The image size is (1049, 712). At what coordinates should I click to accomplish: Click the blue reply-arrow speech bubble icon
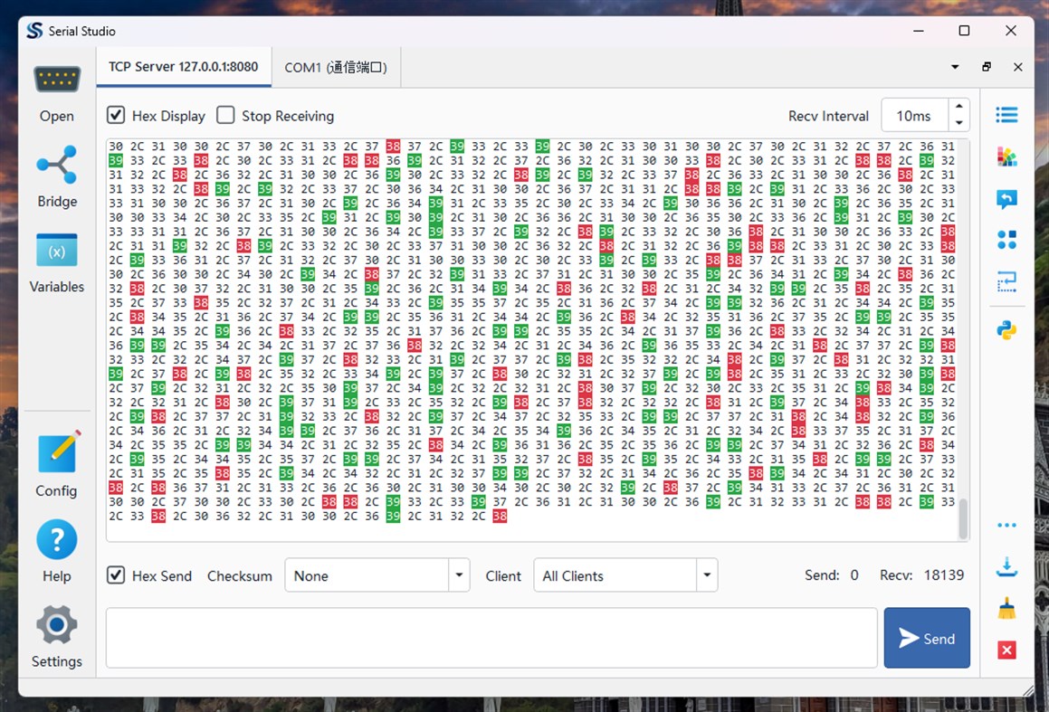1006,199
